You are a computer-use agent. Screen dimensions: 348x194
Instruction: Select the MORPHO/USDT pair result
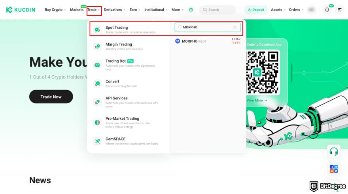208,41
